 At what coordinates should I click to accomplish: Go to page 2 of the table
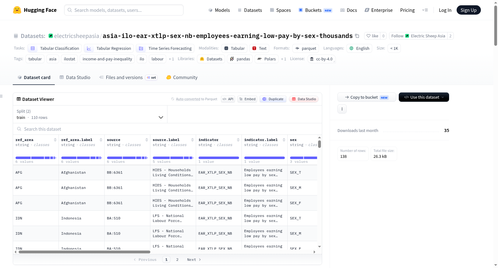point(177,260)
